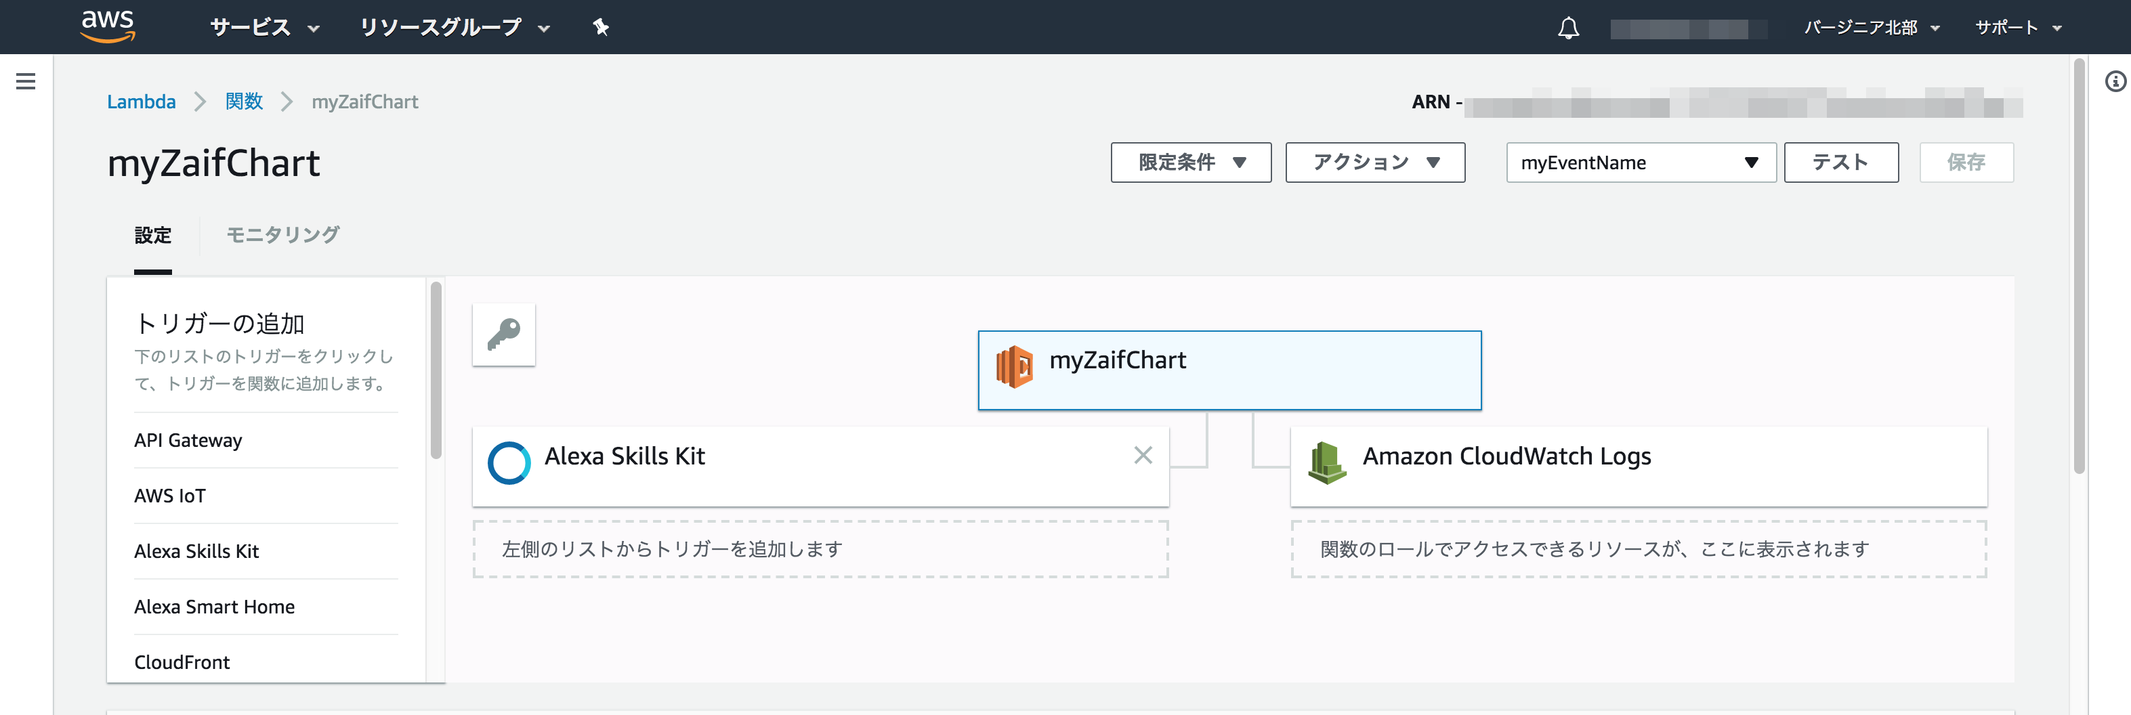Select the Amazon CloudWatch Logs card

point(1638,467)
